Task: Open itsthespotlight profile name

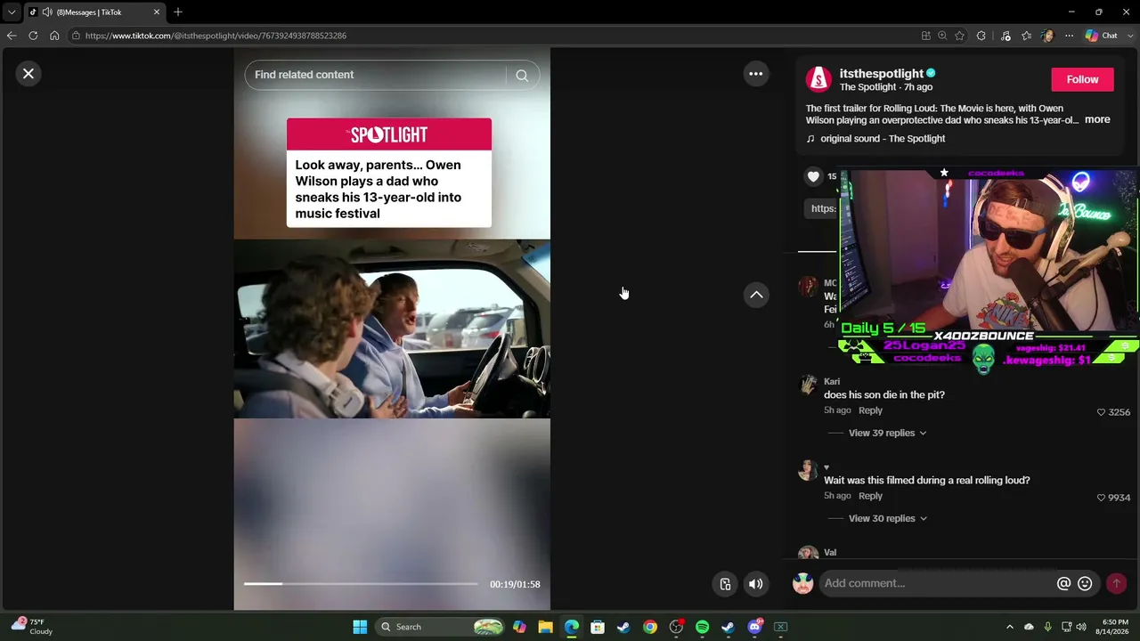Action: (x=881, y=73)
